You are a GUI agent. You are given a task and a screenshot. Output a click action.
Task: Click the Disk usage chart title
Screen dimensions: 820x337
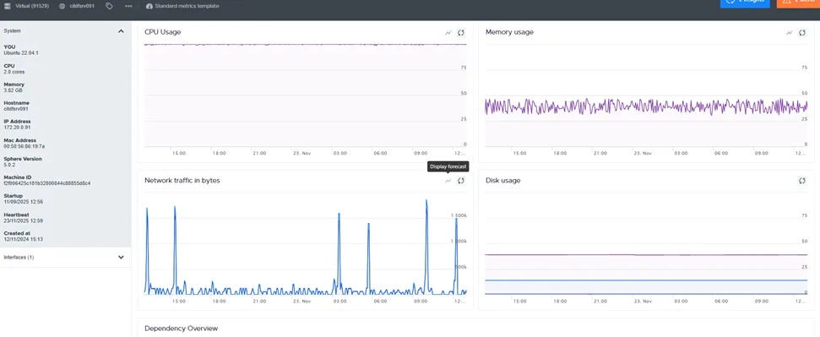click(502, 180)
